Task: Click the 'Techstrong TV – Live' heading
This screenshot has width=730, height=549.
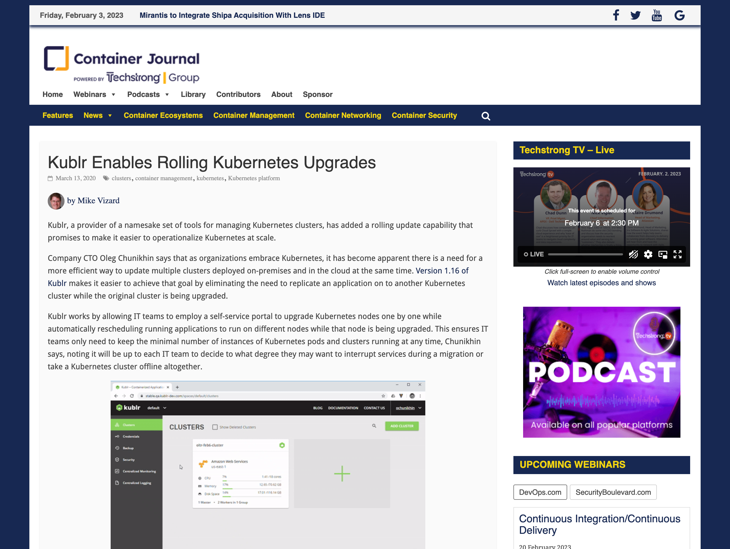Action: (567, 150)
